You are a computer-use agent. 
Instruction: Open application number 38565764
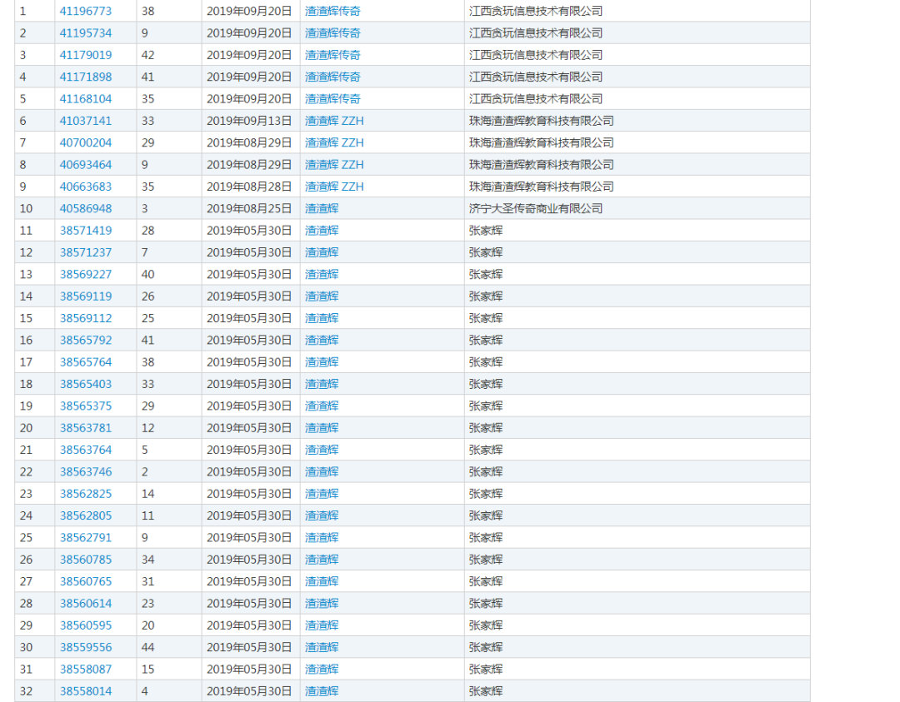[x=86, y=362]
